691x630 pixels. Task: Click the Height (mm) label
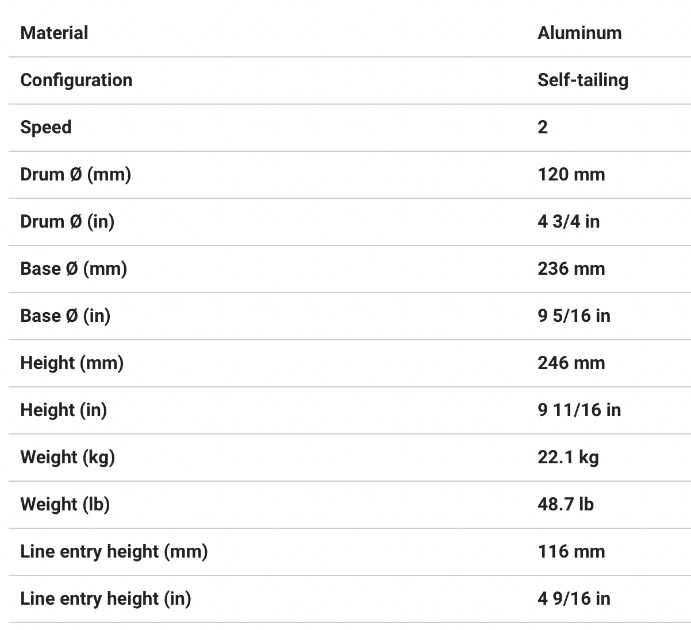(x=72, y=363)
